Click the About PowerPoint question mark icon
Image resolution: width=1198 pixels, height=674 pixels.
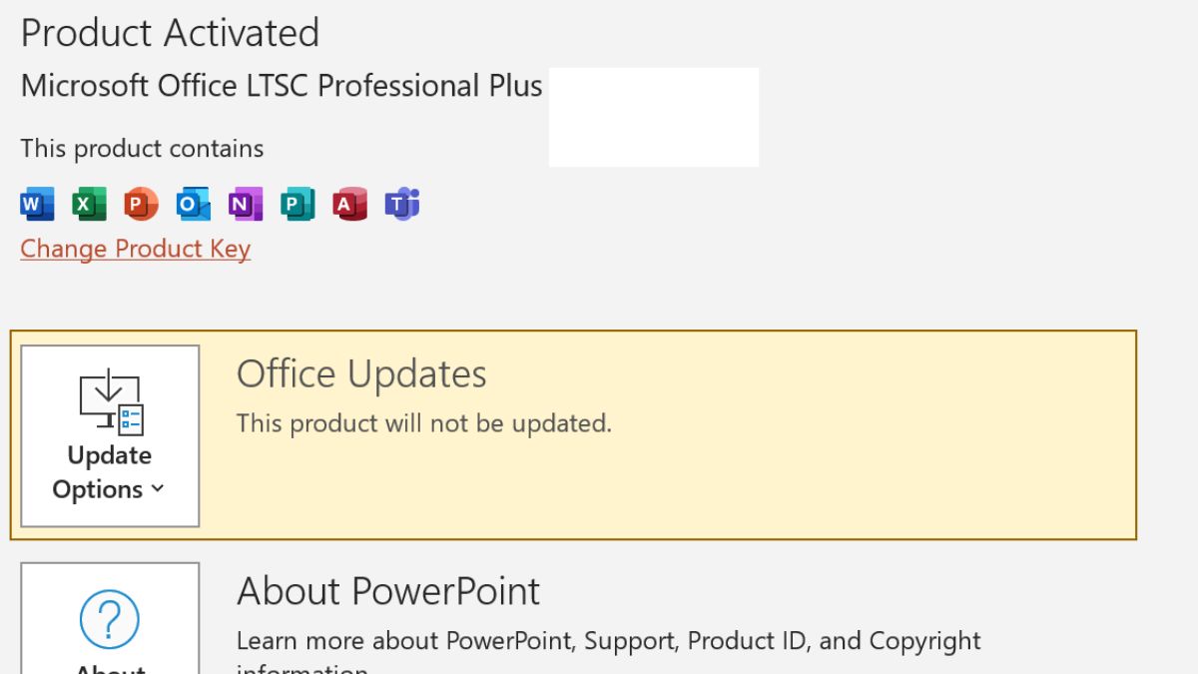[109, 620]
